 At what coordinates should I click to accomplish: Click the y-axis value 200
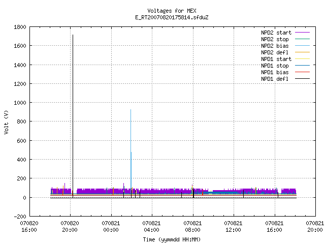tap(21, 178)
